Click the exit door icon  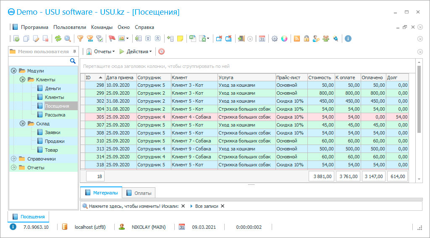(x=241, y=39)
